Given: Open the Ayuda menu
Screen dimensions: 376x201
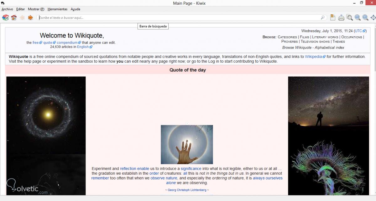Looking at the screenshot, I should pyautogui.click(x=75, y=9).
